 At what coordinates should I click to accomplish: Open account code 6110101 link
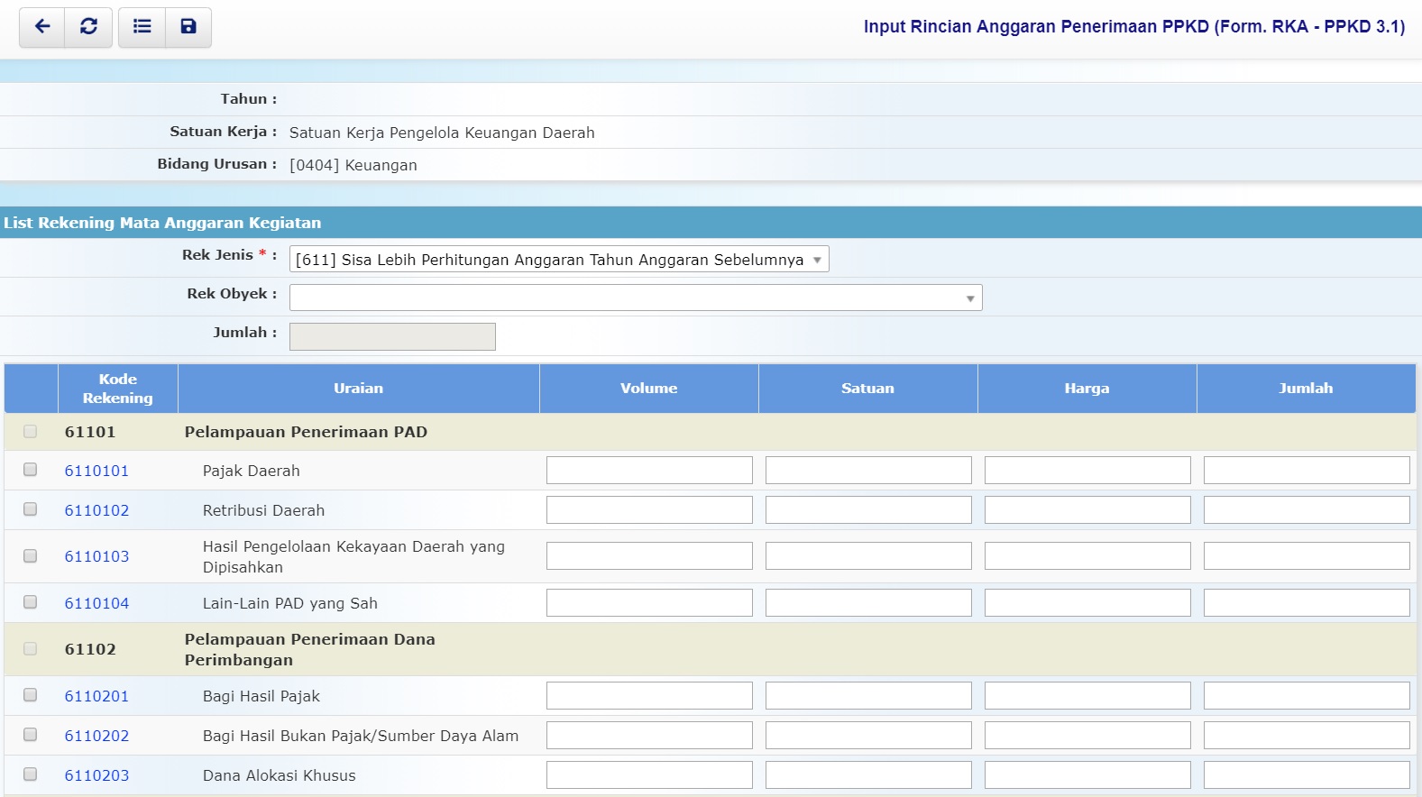(x=96, y=471)
